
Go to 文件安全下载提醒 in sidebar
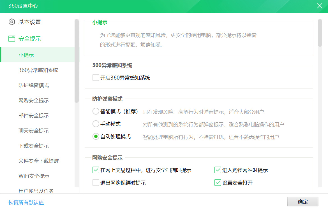39,161
